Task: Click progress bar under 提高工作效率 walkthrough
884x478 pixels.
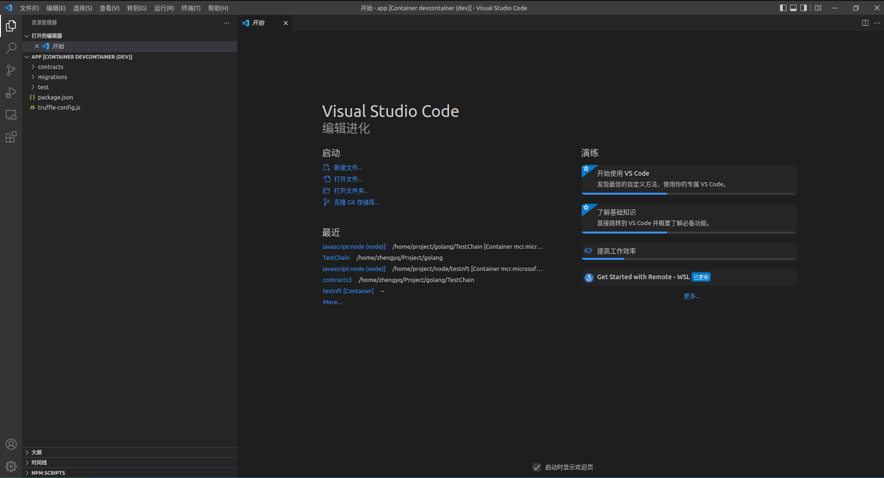Action: click(688, 259)
